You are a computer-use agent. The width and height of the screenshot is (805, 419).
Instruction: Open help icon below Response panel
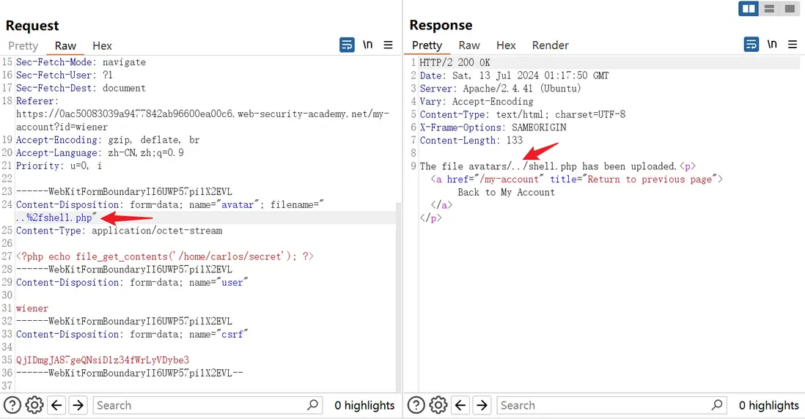tap(416, 405)
